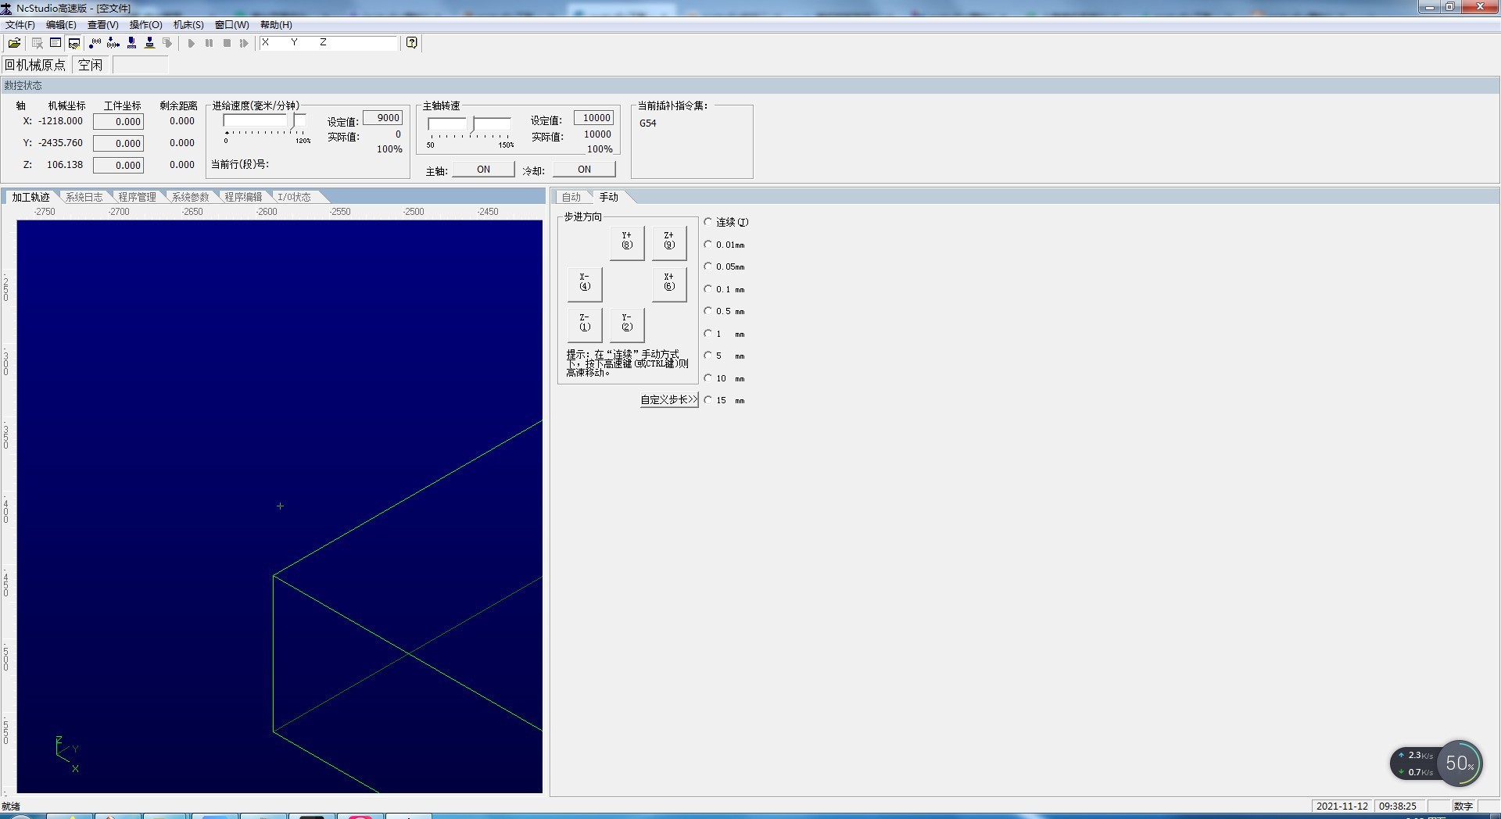Toggle the pressed display panel toolbar icon

[74, 43]
